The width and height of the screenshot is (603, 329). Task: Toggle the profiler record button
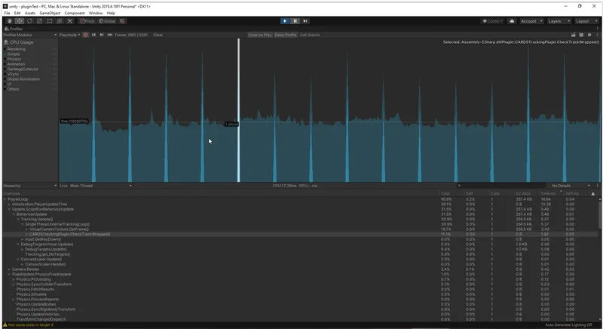(85, 35)
